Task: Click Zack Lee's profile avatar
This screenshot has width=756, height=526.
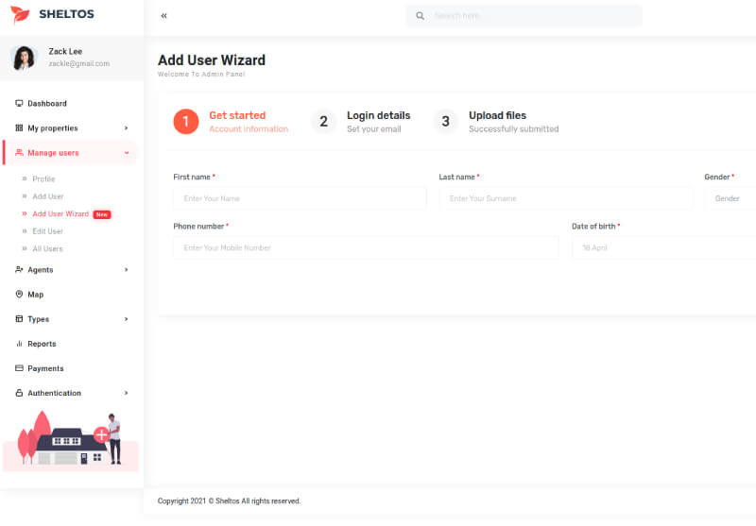Action: [24, 58]
